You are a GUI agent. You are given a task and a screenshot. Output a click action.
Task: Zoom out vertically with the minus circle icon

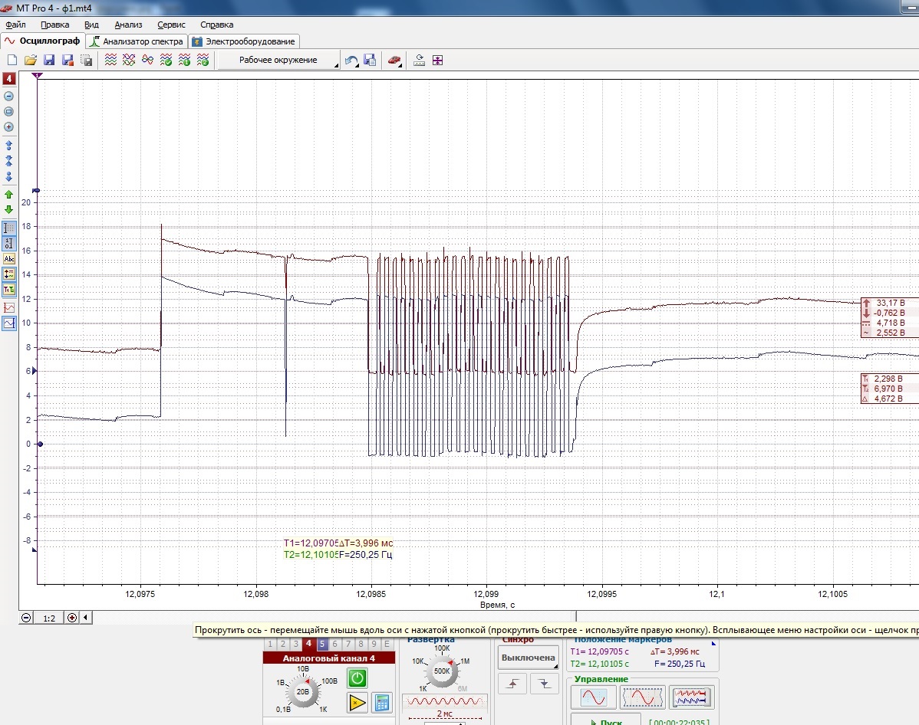(x=8, y=96)
